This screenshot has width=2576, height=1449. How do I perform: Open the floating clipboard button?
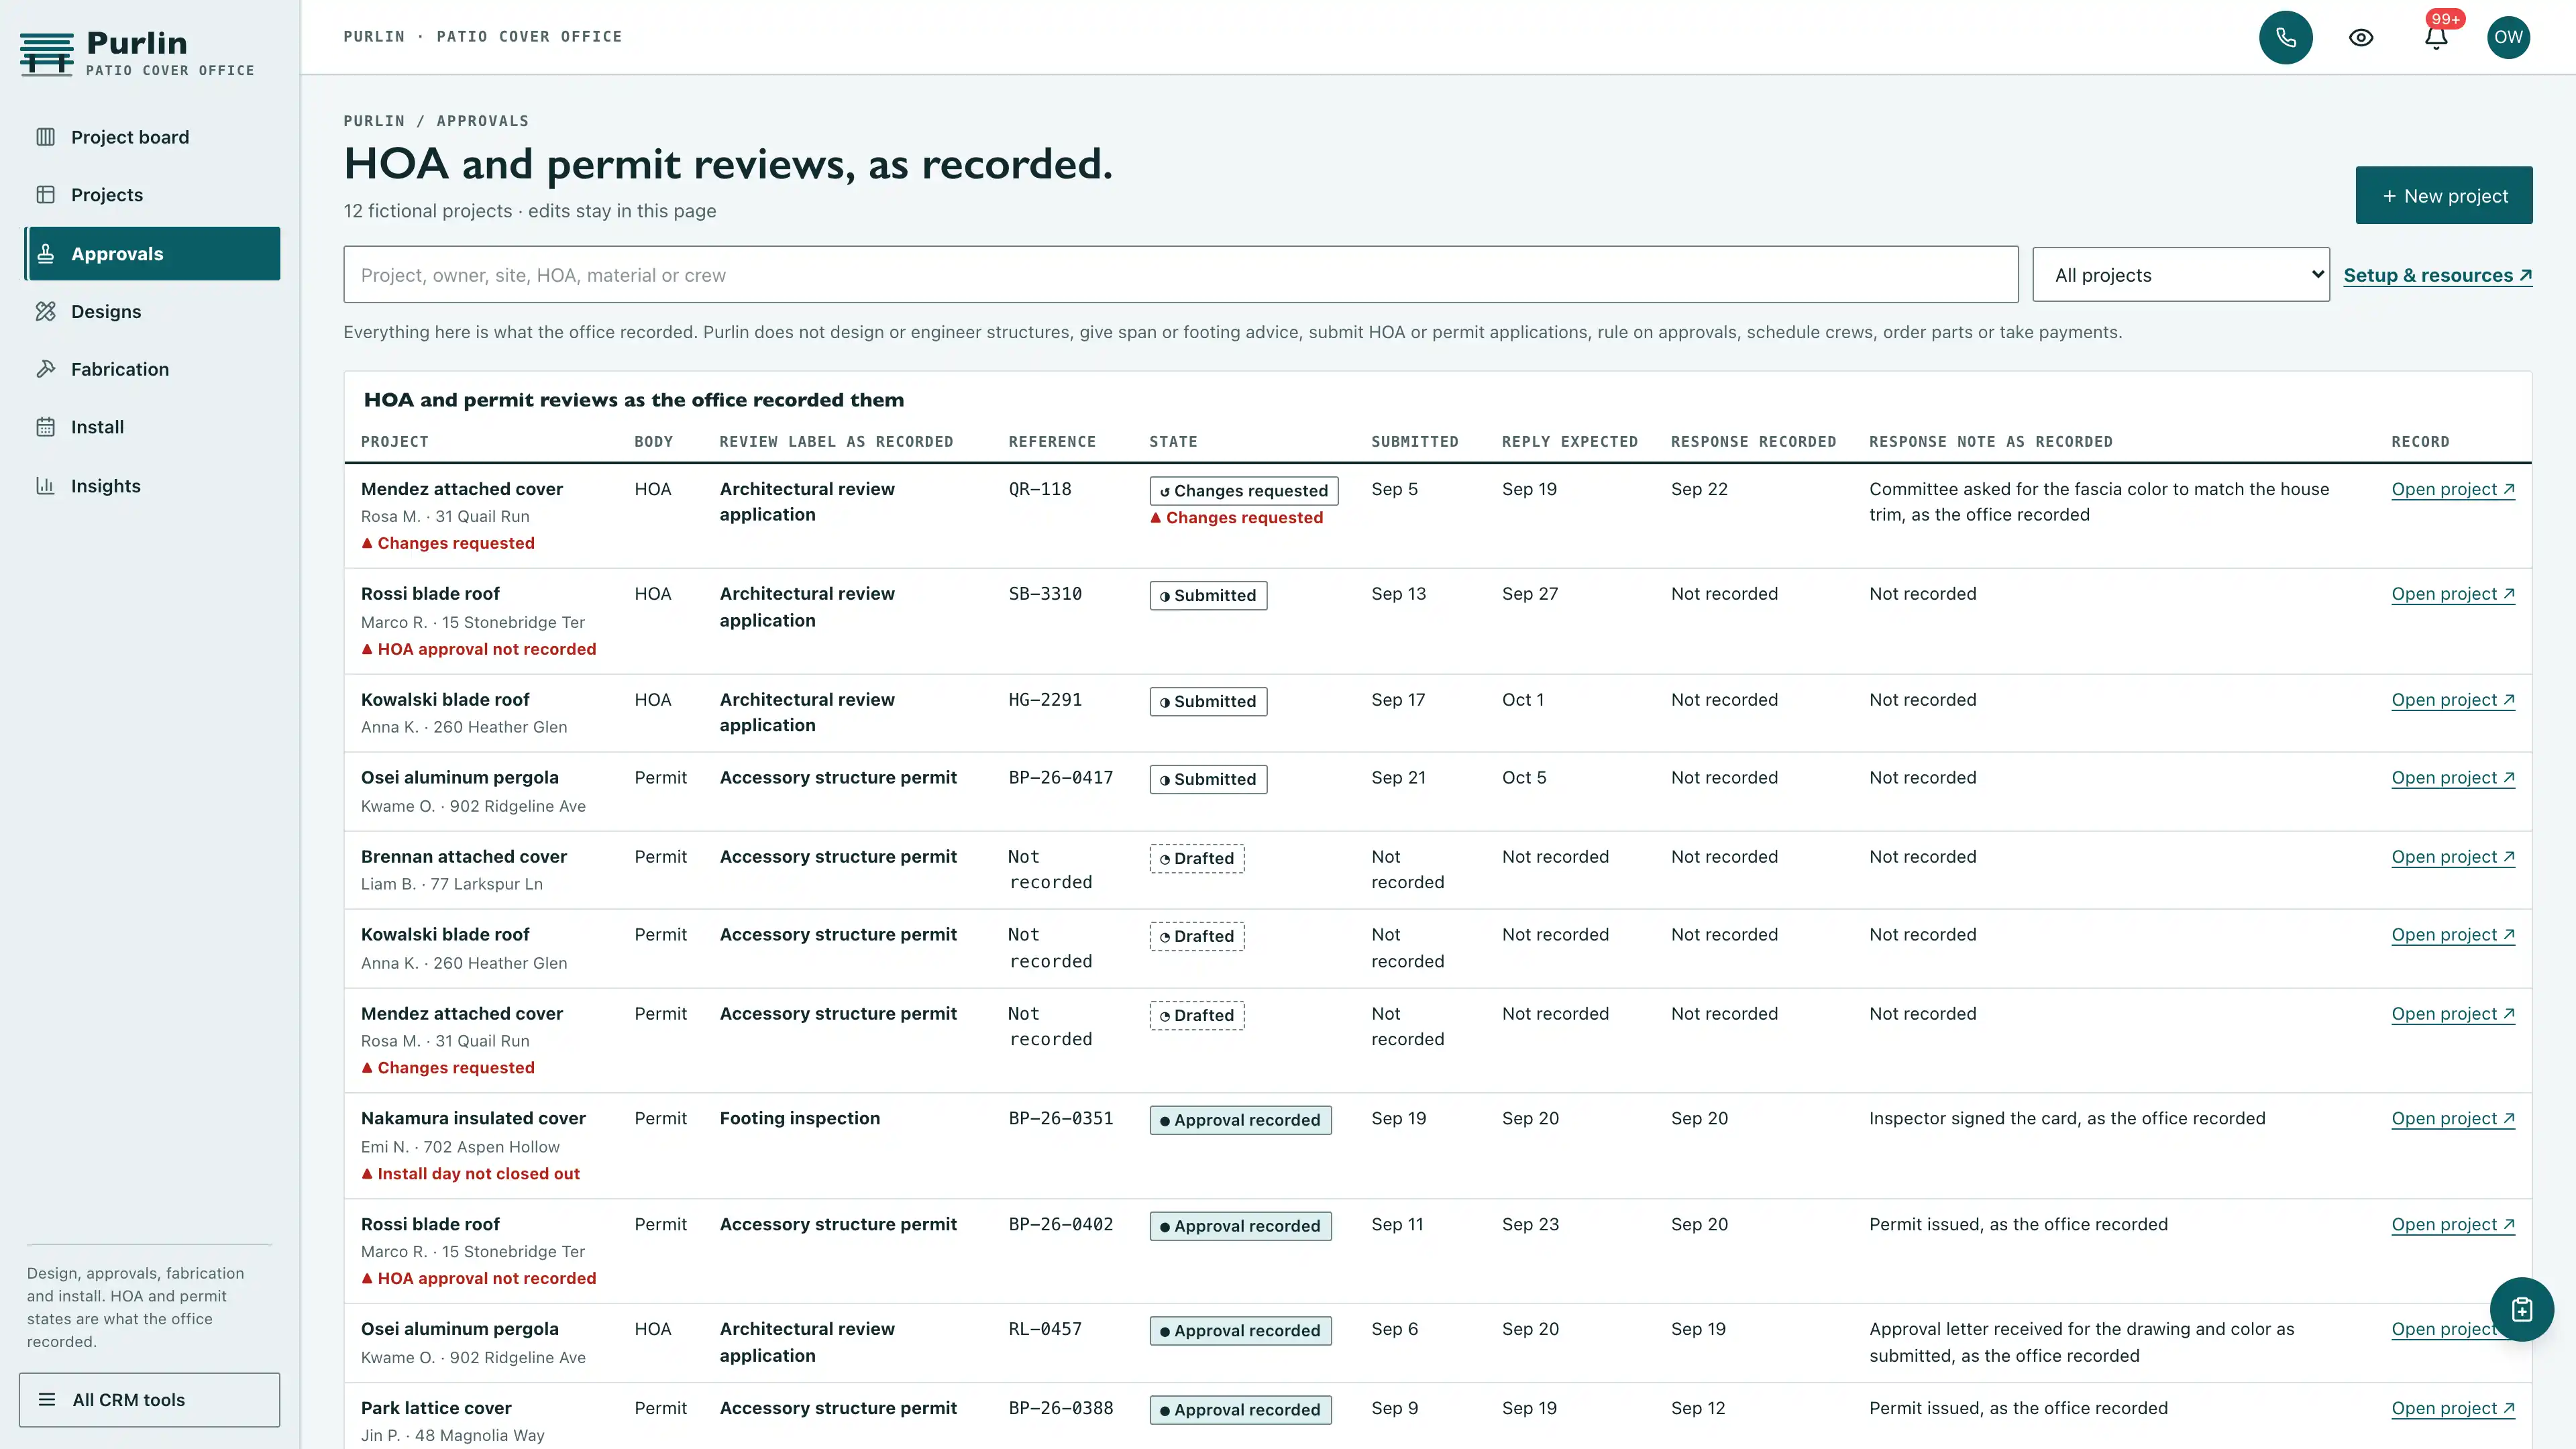coord(2521,1309)
